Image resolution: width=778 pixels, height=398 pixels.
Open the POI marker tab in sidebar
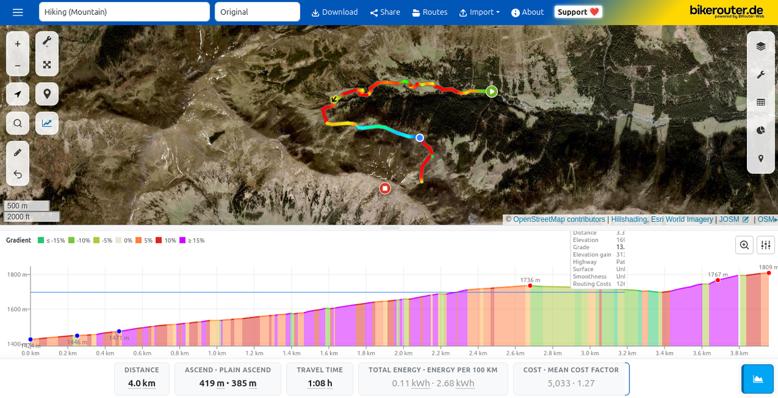761,159
